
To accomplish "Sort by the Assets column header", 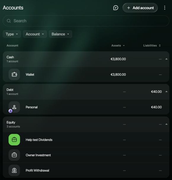I will point(118,45).
